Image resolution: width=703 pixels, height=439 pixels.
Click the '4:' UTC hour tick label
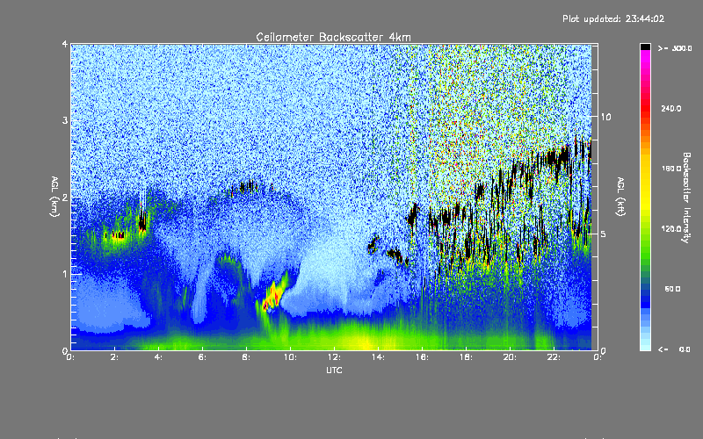pos(158,357)
